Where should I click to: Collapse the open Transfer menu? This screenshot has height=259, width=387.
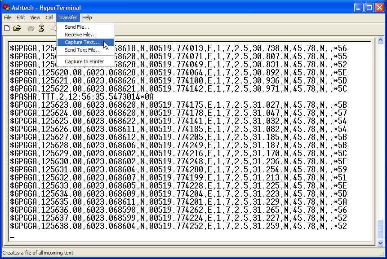pyautogui.click(x=68, y=18)
